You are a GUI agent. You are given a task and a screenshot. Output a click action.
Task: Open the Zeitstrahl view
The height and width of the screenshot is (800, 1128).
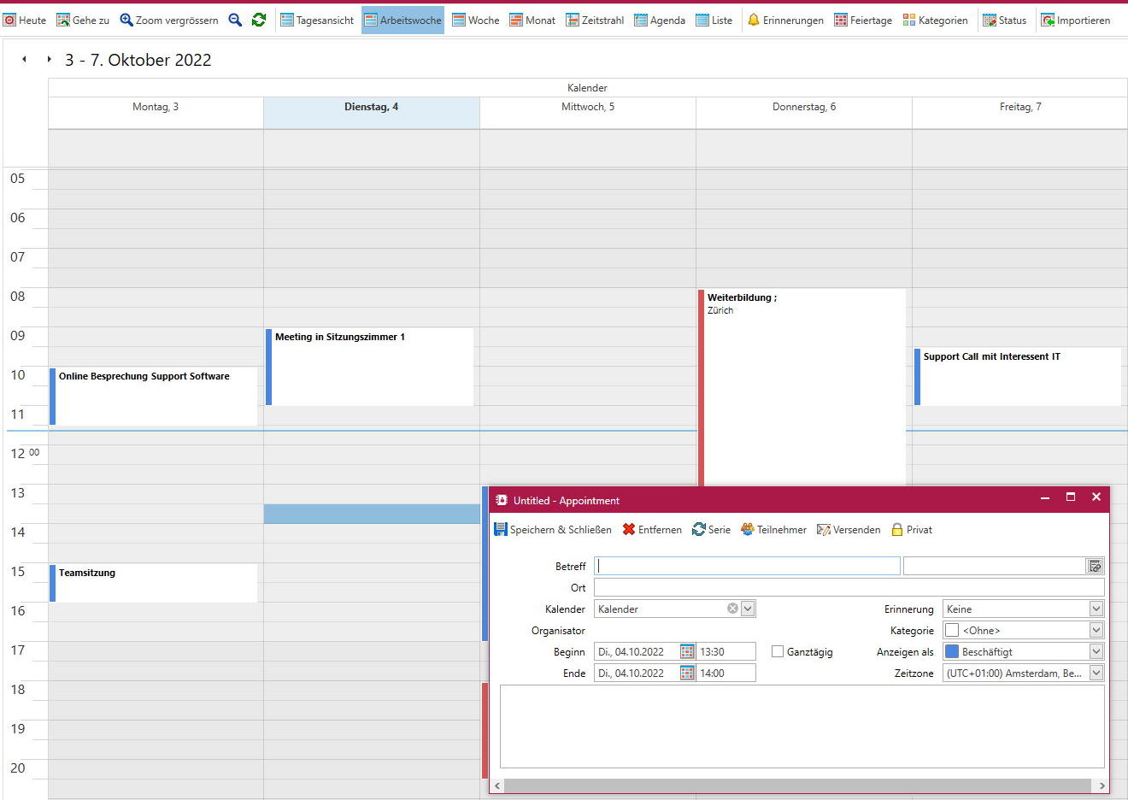point(595,20)
